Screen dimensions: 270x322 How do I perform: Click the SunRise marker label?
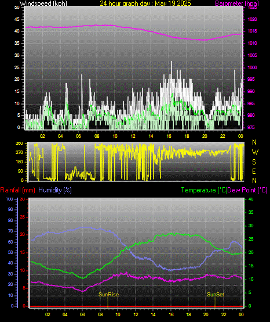pyautogui.click(x=109, y=295)
